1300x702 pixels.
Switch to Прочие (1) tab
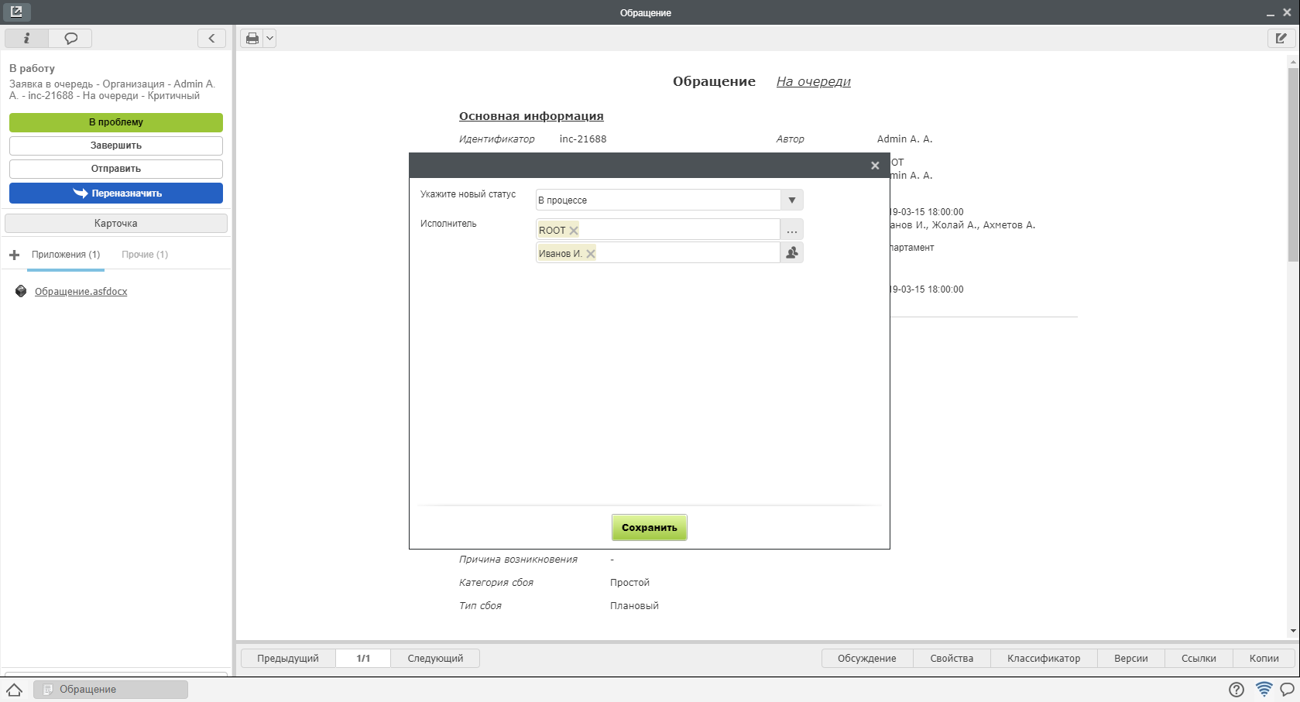click(x=145, y=255)
